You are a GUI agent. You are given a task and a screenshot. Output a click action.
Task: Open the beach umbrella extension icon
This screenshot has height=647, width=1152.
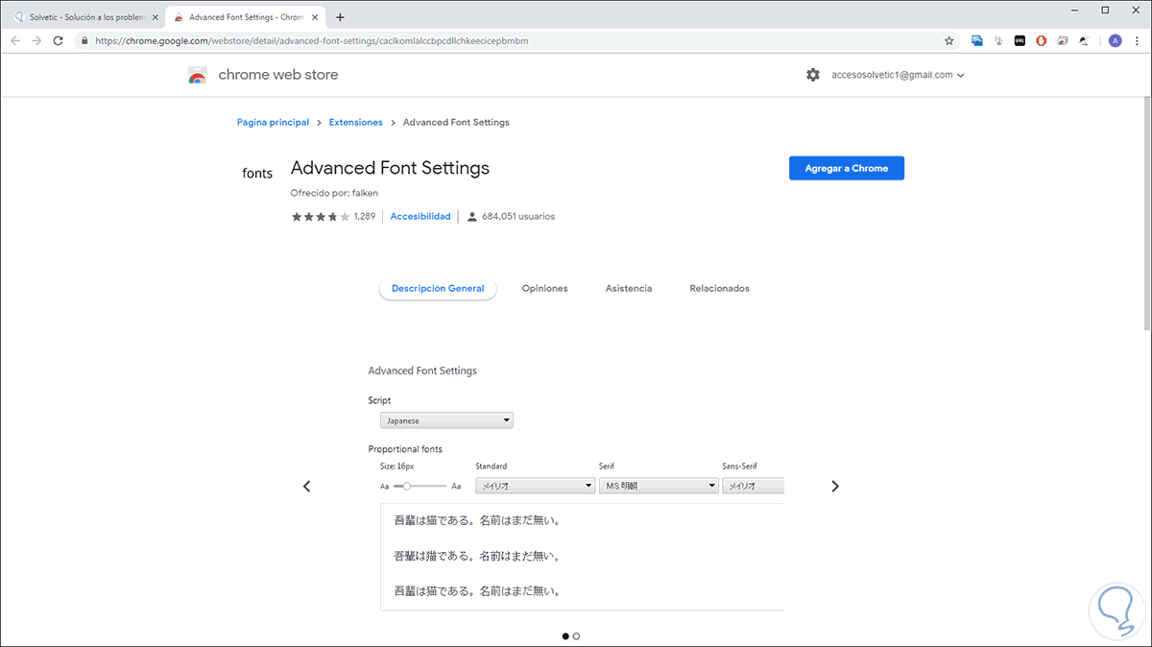[x=1084, y=41]
